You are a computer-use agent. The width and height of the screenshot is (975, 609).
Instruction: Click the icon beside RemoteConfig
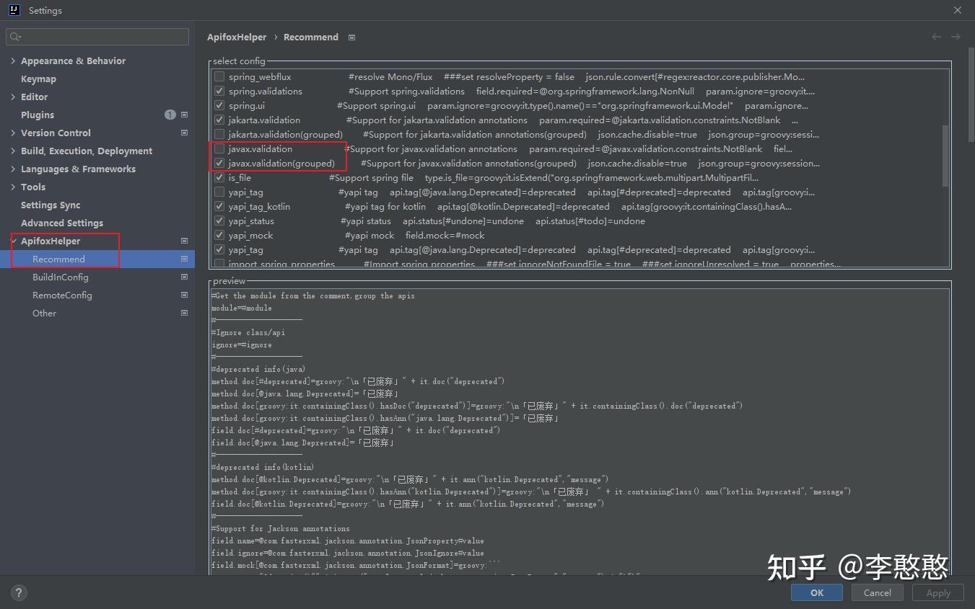point(184,295)
